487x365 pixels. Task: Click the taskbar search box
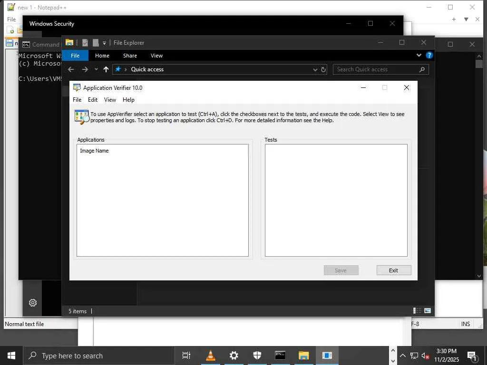[x=99, y=355]
